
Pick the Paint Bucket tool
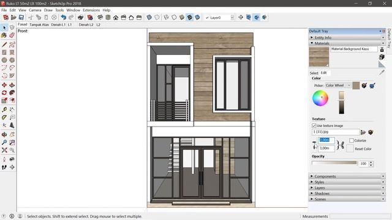[4, 35]
